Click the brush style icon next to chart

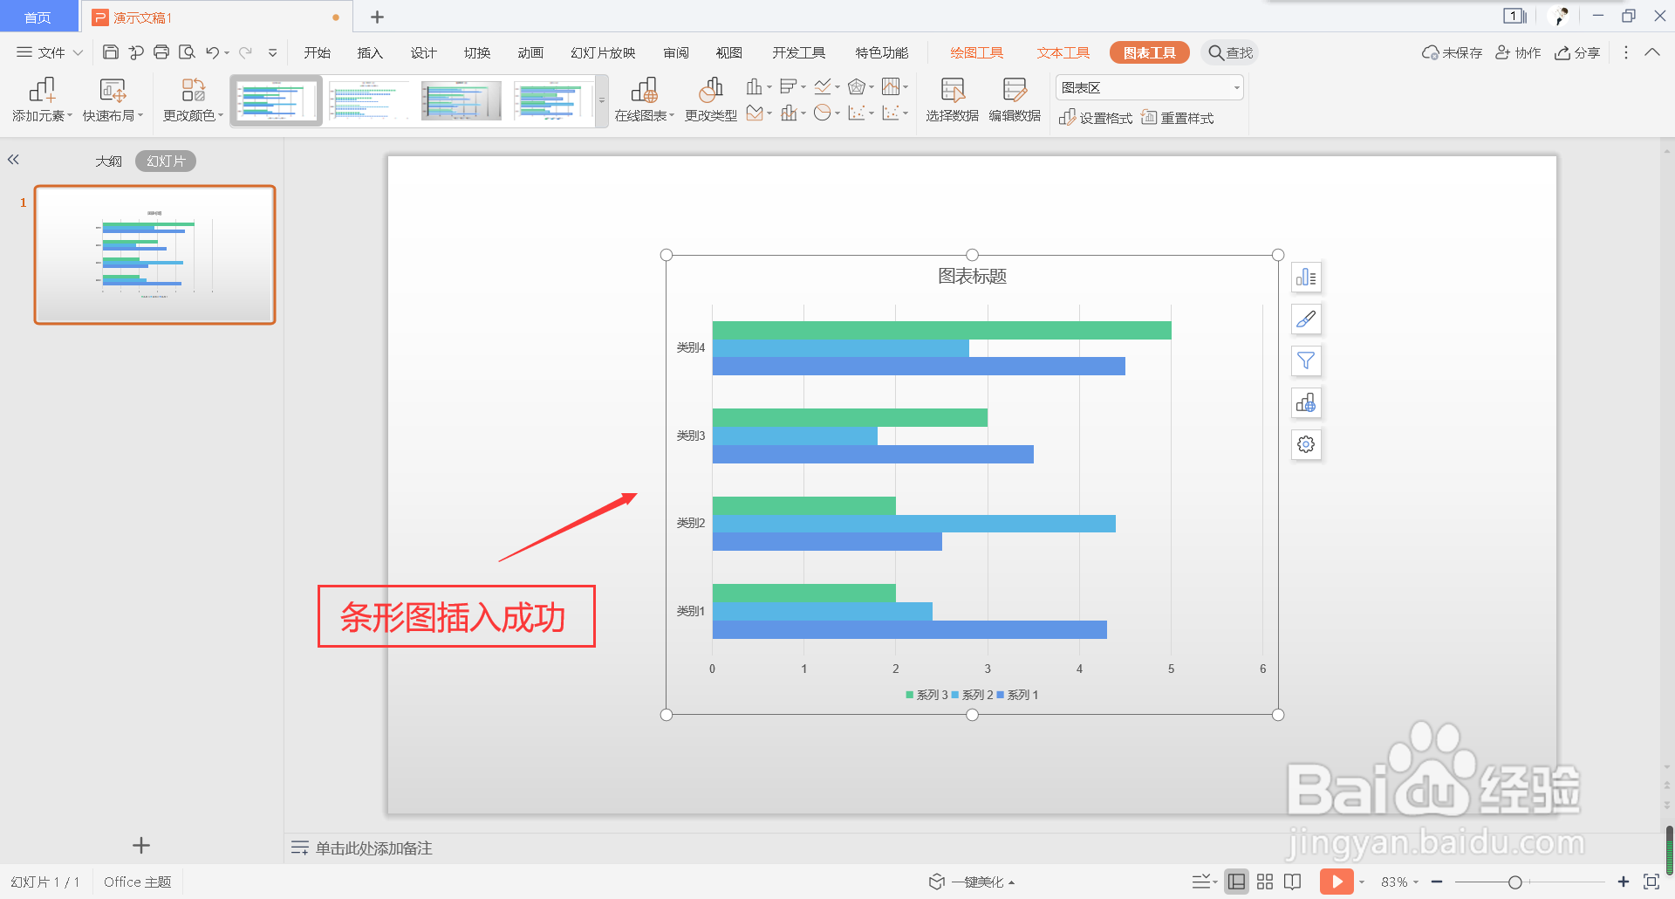pos(1306,319)
